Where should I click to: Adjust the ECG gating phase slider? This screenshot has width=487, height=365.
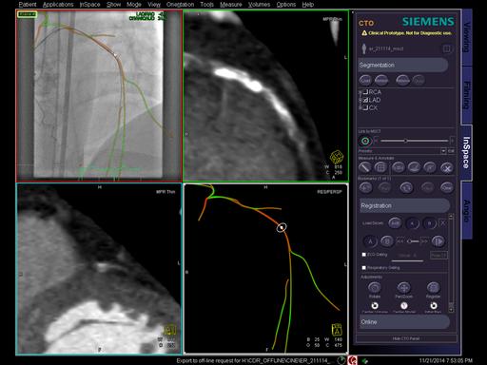pyautogui.click(x=407, y=260)
